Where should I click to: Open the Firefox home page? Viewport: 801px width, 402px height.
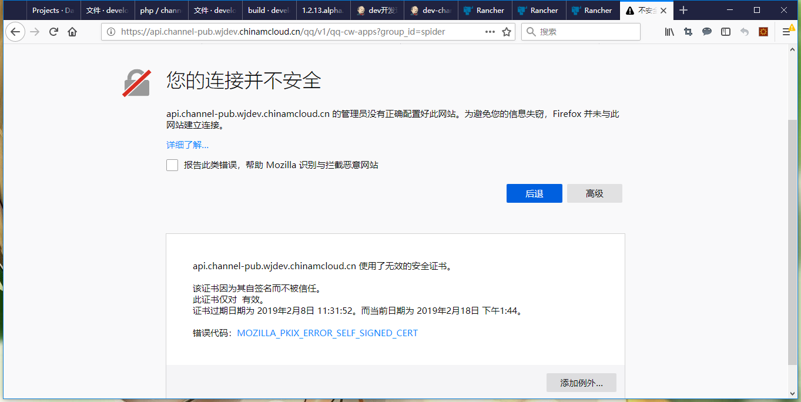point(72,32)
